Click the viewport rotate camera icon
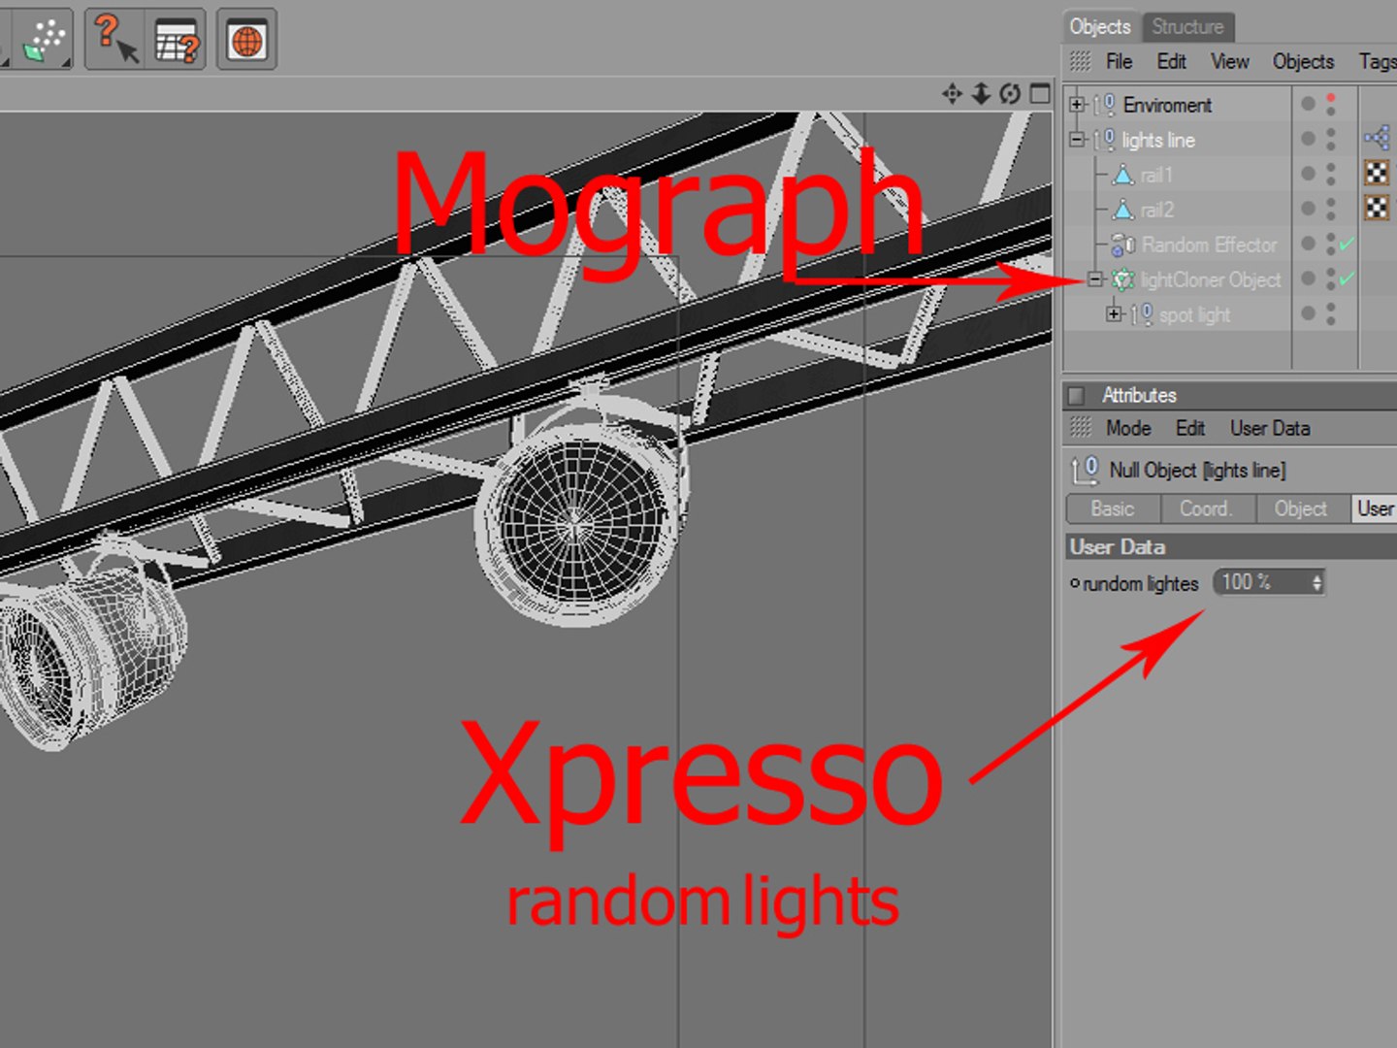The image size is (1397, 1048). coord(1010,93)
